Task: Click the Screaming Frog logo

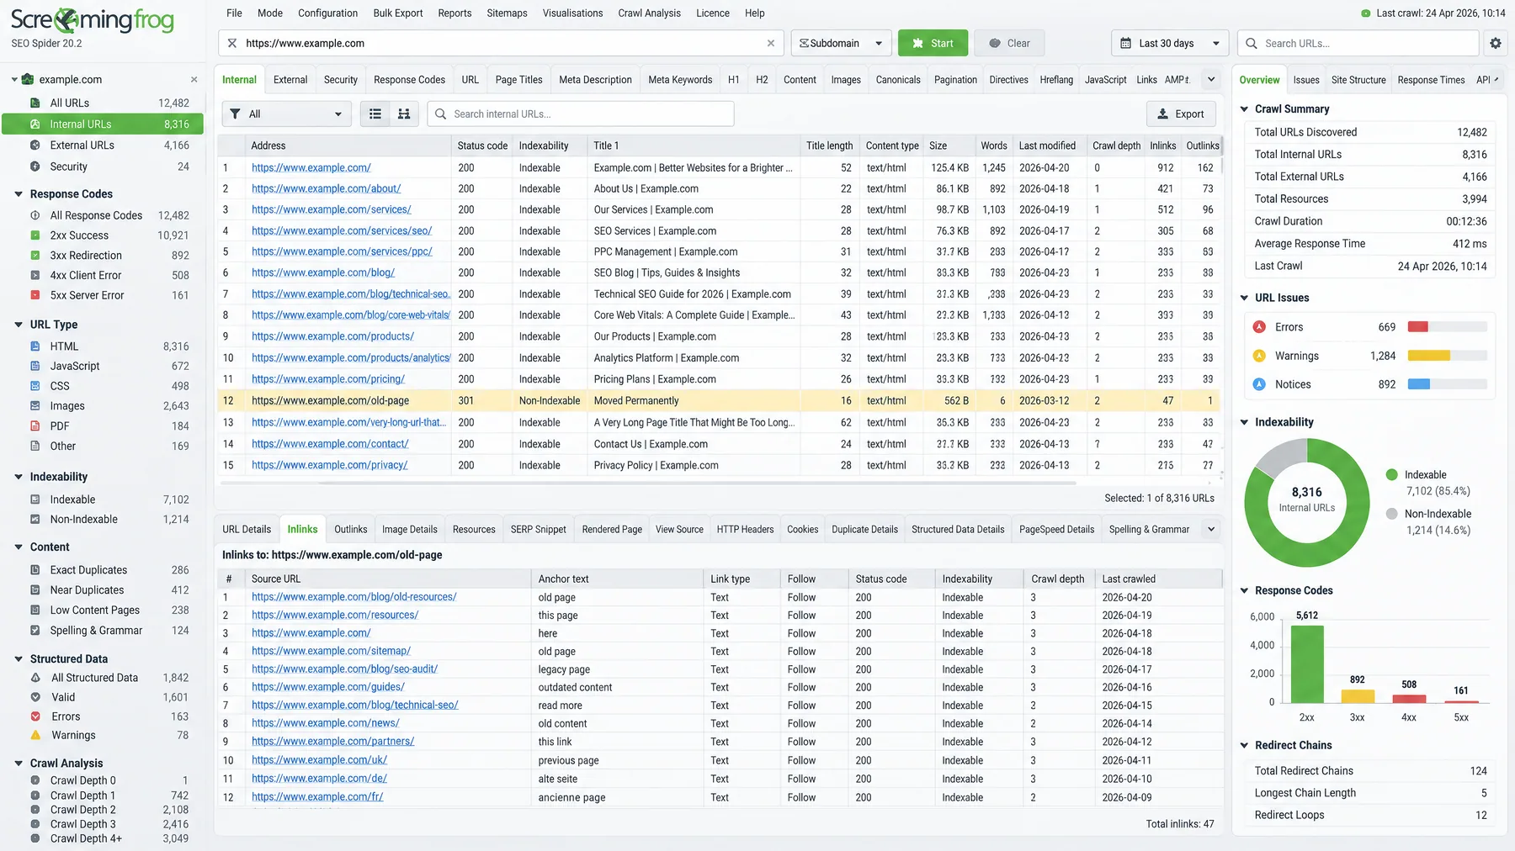Action: [x=93, y=20]
